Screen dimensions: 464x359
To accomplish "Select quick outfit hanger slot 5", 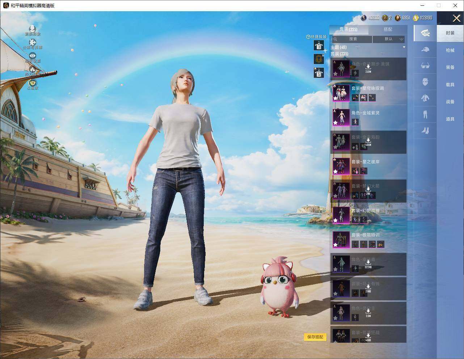I will (319, 73).
